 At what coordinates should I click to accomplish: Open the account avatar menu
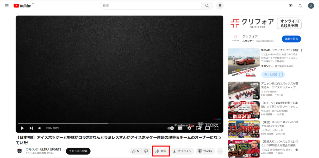point(311,6)
